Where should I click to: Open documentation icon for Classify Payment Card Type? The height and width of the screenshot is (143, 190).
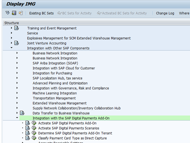[28, 138]
